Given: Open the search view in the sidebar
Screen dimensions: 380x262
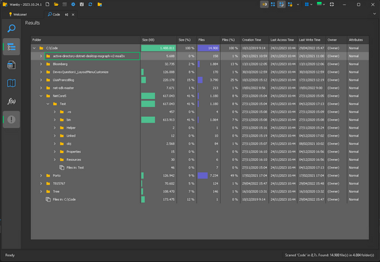Looking at the screenshot, I should coord(11,28).
